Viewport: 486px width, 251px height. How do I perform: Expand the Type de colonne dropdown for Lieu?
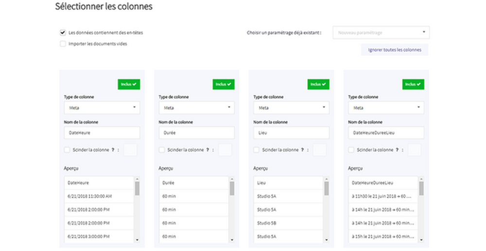(x=291, y=108)
